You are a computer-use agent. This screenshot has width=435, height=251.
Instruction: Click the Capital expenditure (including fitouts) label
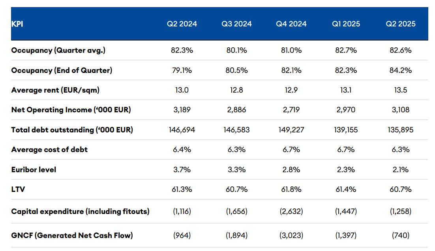pyautogui.click(x=81, y=212)
